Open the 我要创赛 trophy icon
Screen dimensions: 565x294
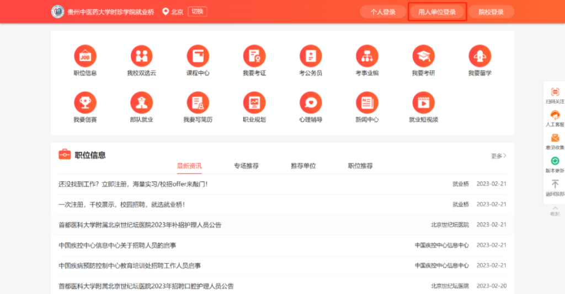[x=85, y=102]
